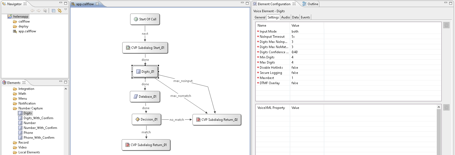Expand the Record elements folder

point(23,143)
